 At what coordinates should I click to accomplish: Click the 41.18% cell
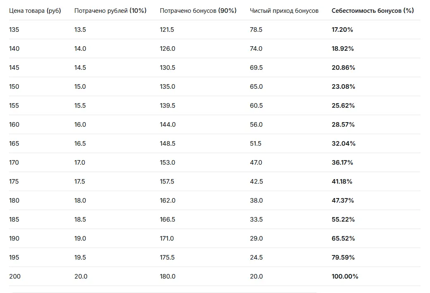pyautogui.click(x=342, y=182)
